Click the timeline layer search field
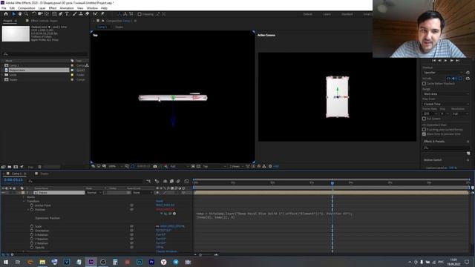Image resolution: width=475 pixels, height=267 pixels. [85, 181]
